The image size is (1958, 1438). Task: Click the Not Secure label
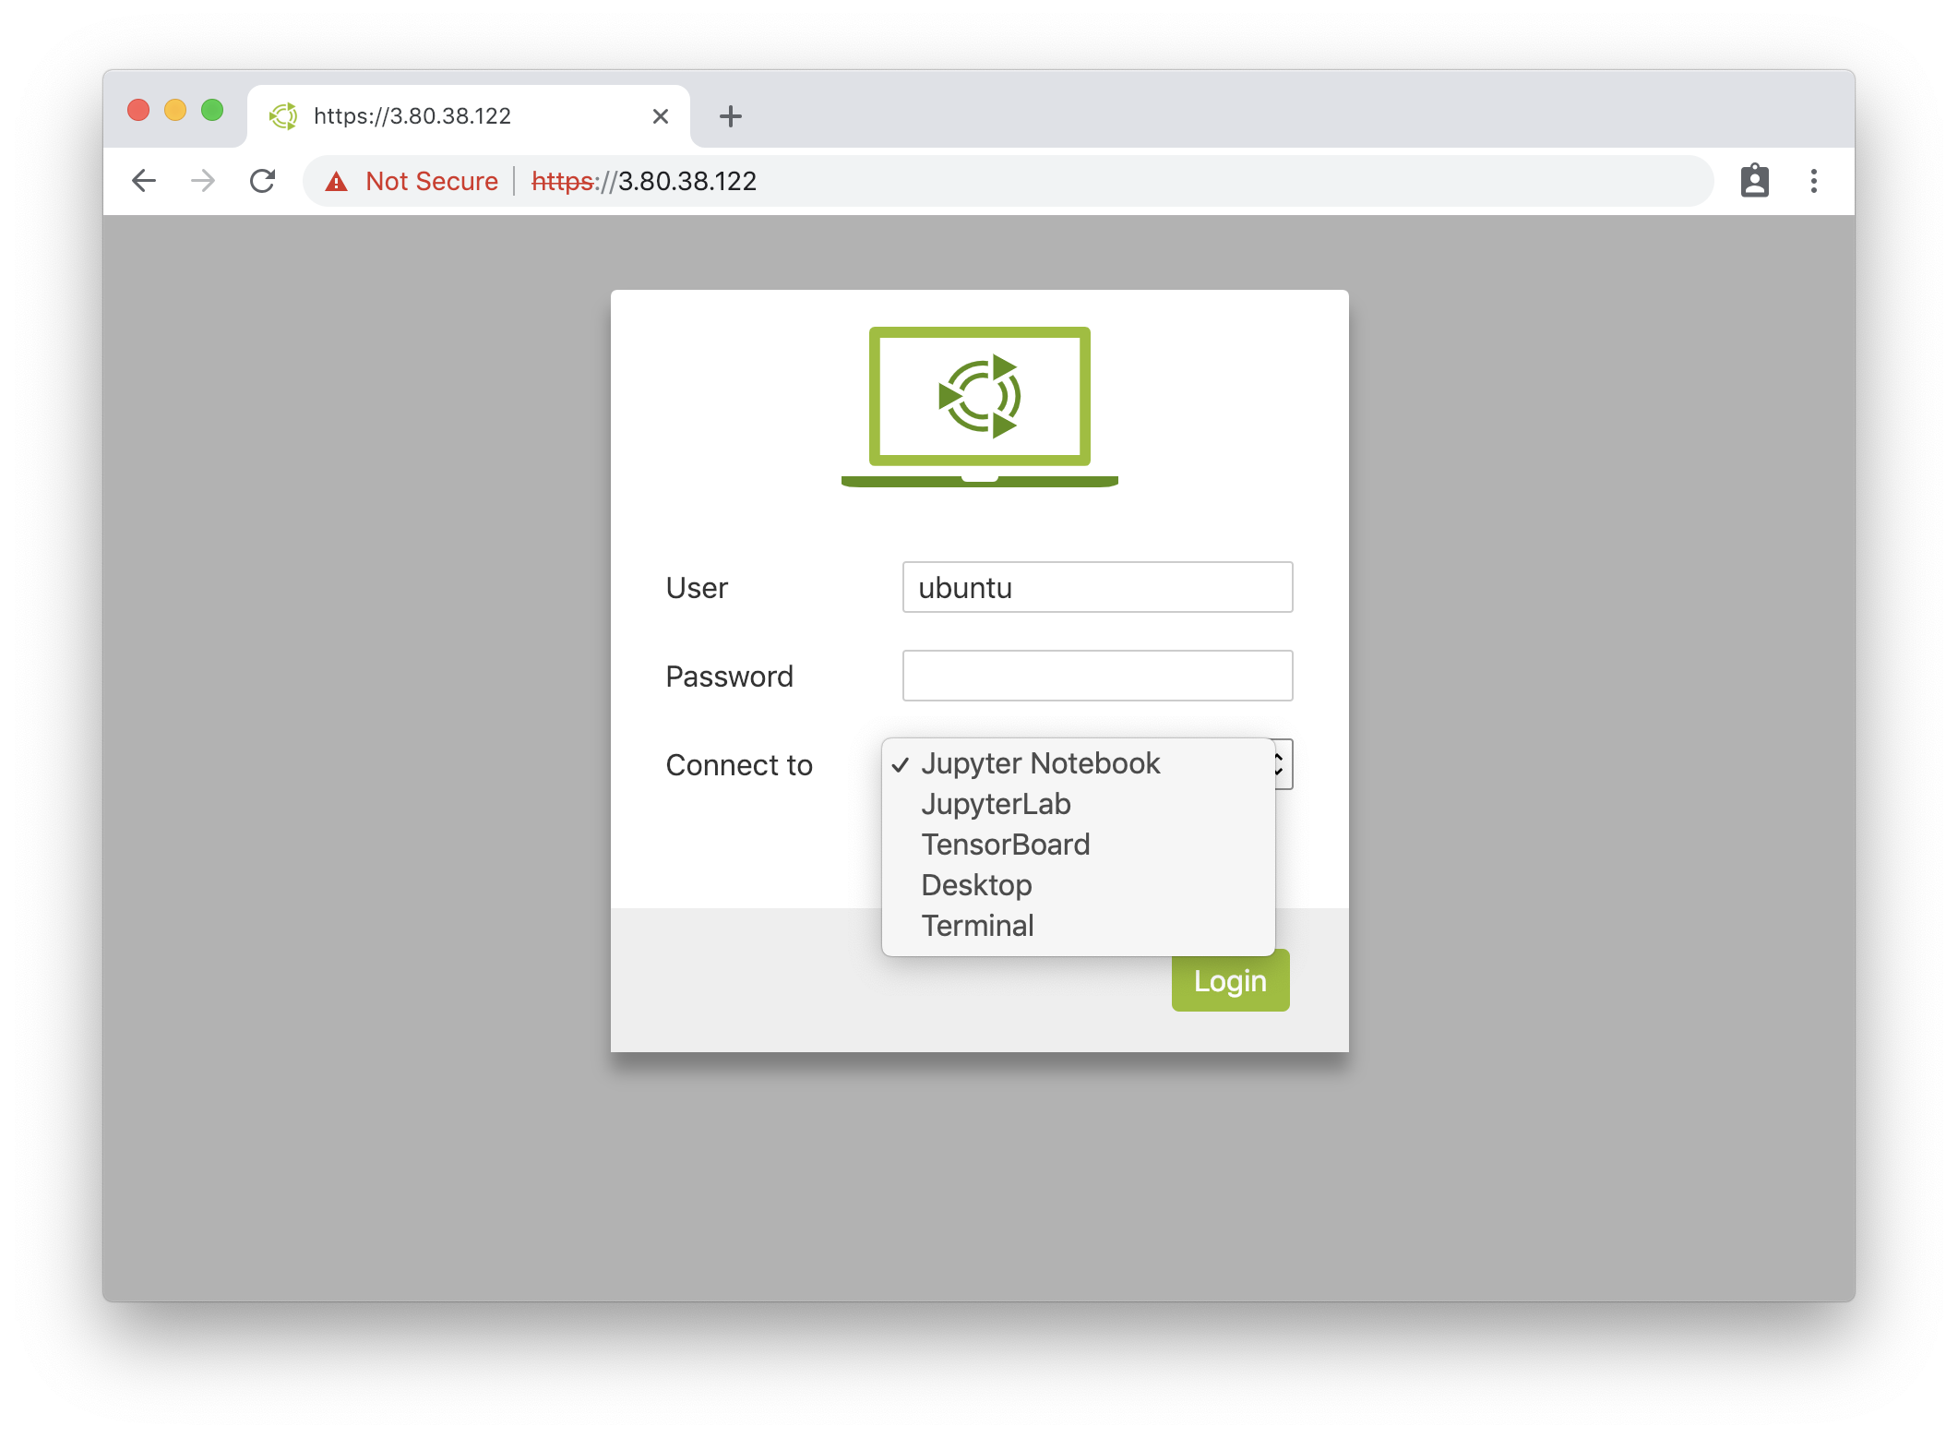(x=432, y=181)
